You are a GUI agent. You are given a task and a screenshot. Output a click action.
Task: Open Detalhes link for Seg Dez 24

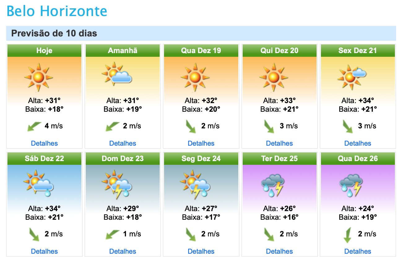coord(201,251)
